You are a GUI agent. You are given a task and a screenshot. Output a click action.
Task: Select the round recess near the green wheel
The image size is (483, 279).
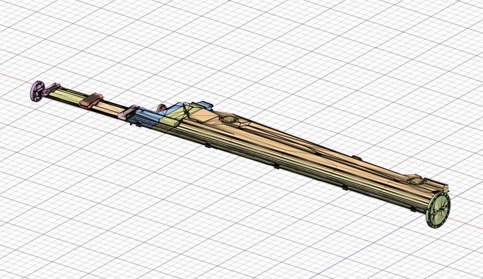(417, 181)
